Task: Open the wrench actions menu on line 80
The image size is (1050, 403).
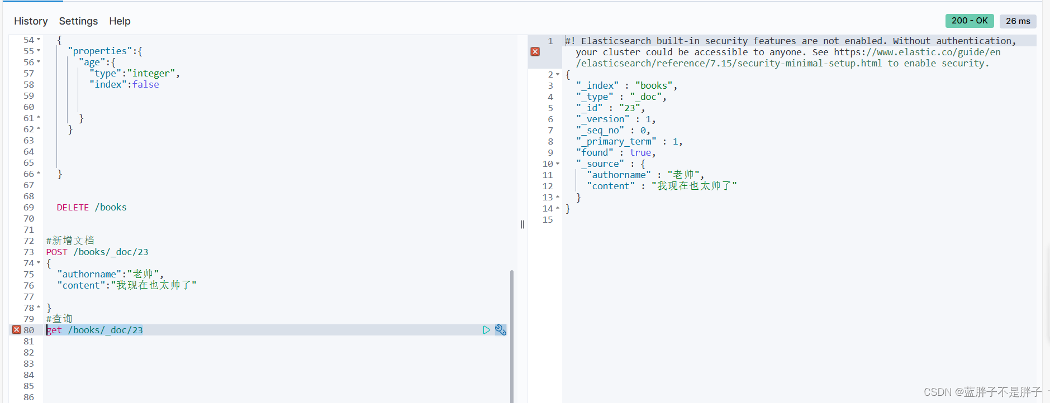Action: coord(501,330)
